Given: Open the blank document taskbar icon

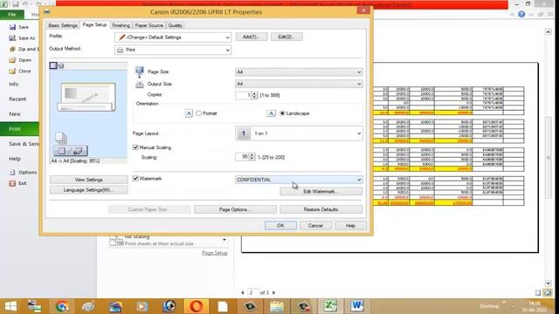Looking at the screenshot, I should pyautogui.click(x=223, y=306).
